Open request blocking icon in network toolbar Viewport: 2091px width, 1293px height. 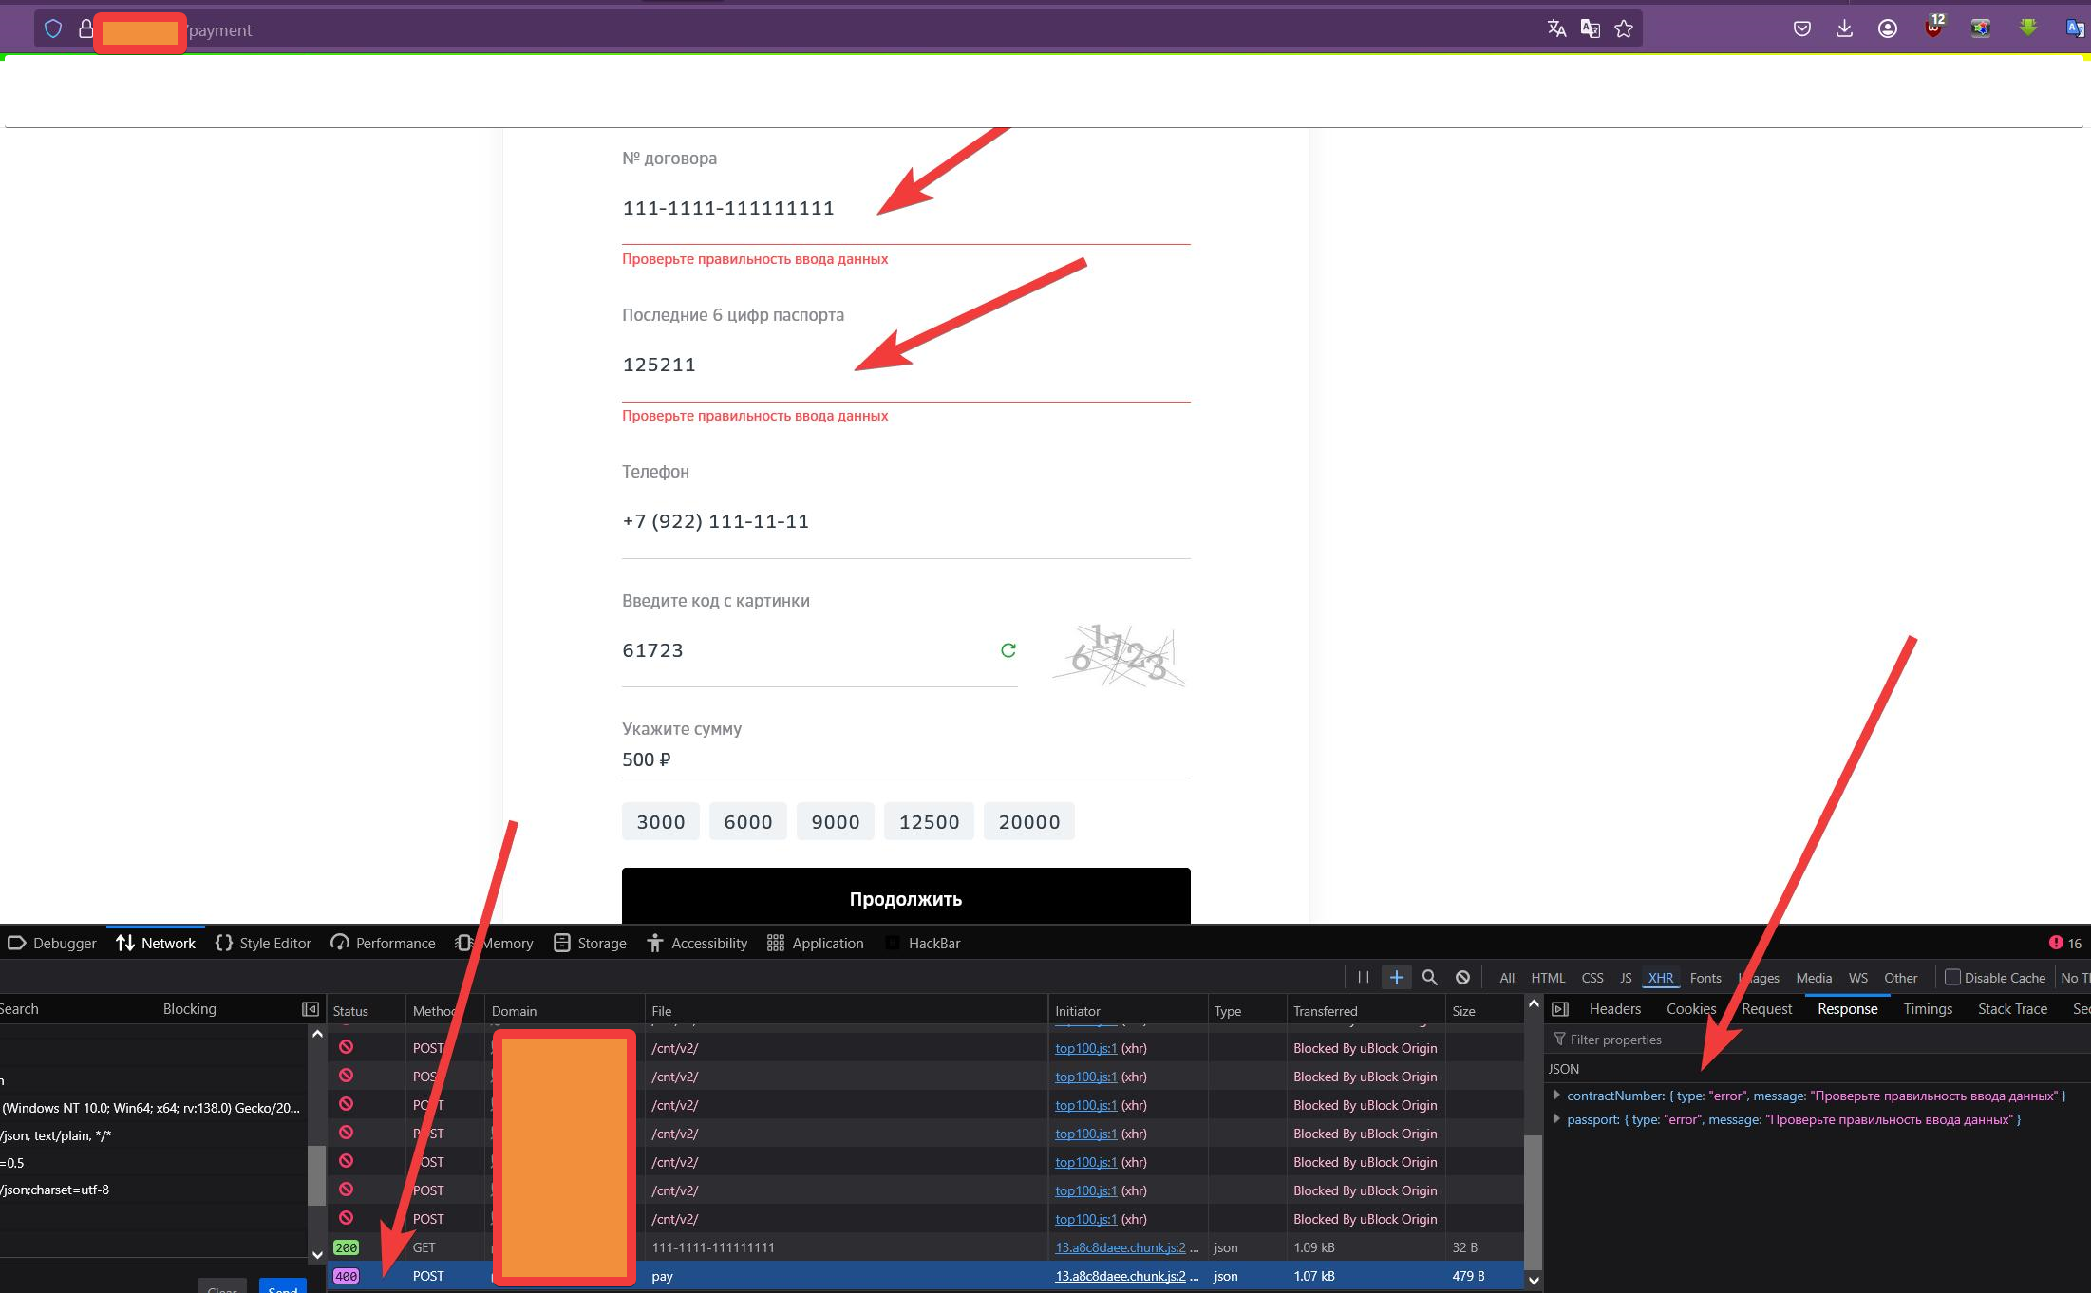[1462, 977]
